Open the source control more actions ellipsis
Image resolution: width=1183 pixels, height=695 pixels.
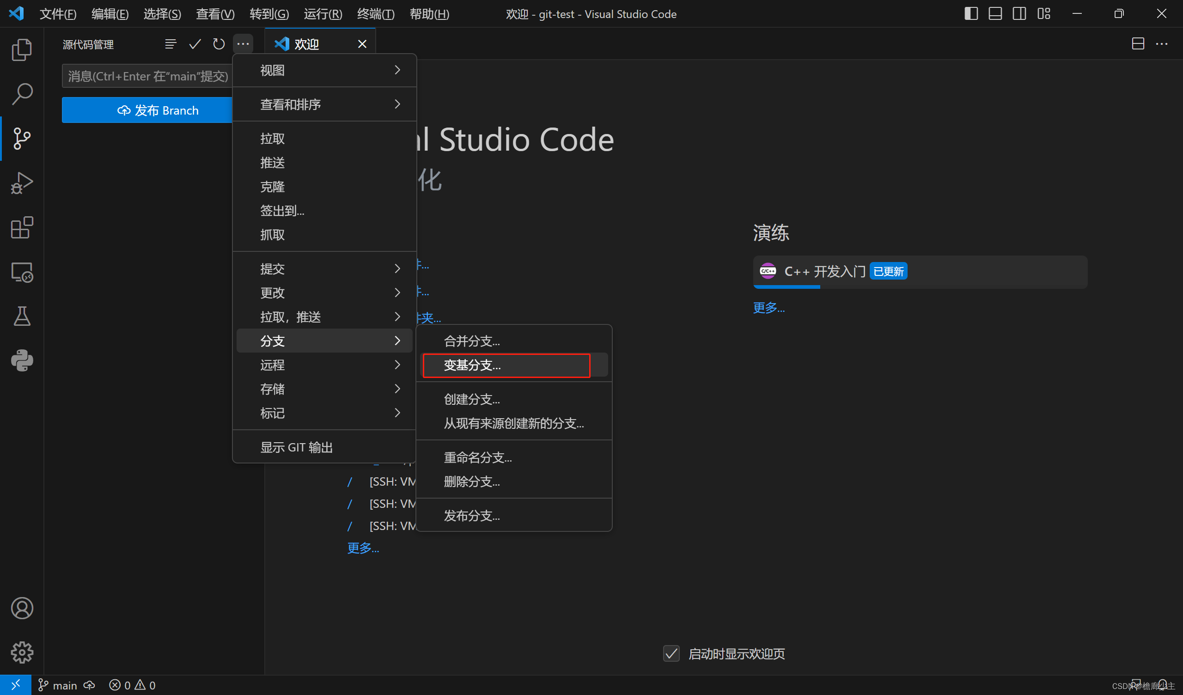243,44
